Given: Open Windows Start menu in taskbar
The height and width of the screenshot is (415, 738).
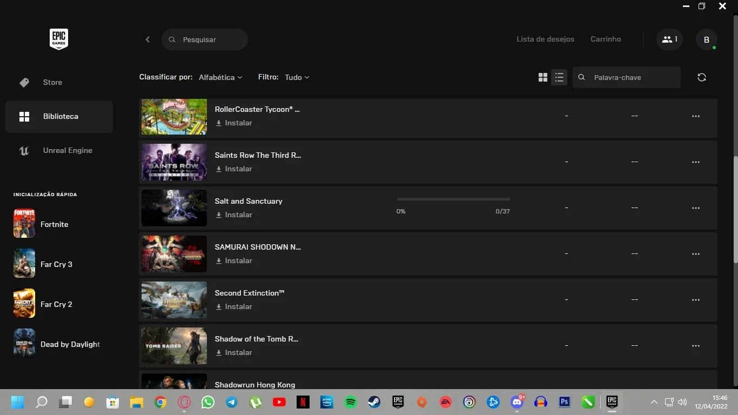Looking at the screenshot, I should [17, 402].
